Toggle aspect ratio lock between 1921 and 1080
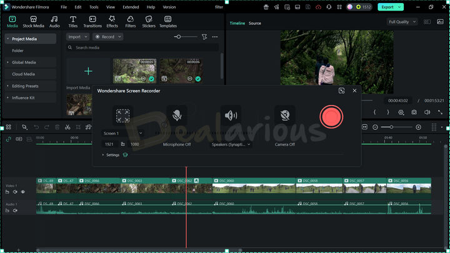Image resolution: width=450 pixels, height=253 pixels. point(123,144)
